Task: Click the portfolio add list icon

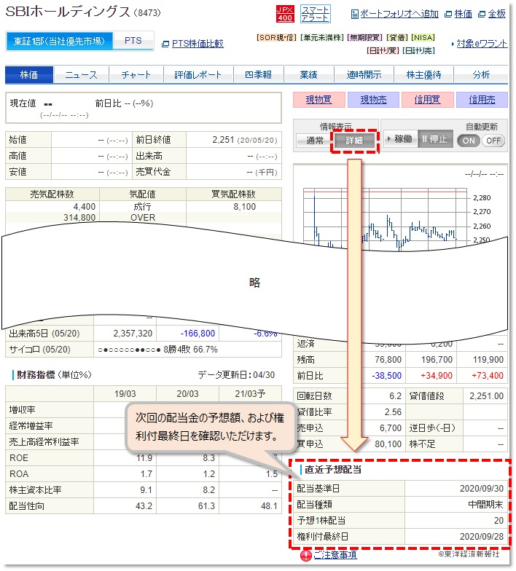Action: click(x=354, y=15)
